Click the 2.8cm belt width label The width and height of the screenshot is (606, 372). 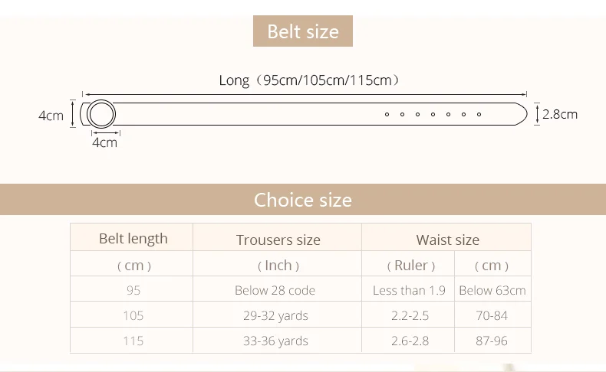pos(560,114)
